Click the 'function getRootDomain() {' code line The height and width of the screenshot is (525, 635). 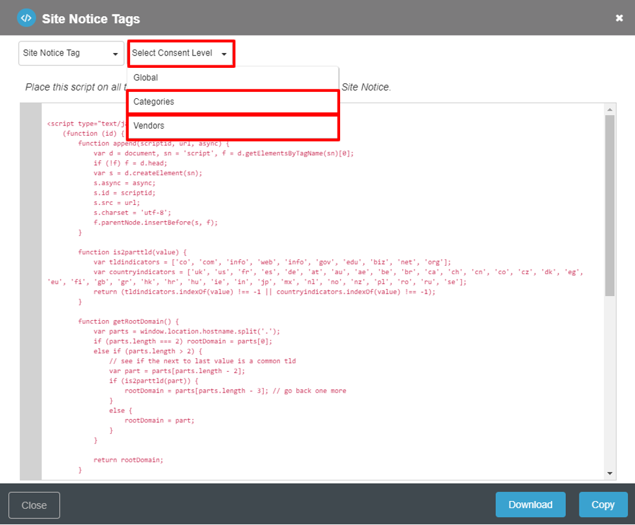[129, 321]
